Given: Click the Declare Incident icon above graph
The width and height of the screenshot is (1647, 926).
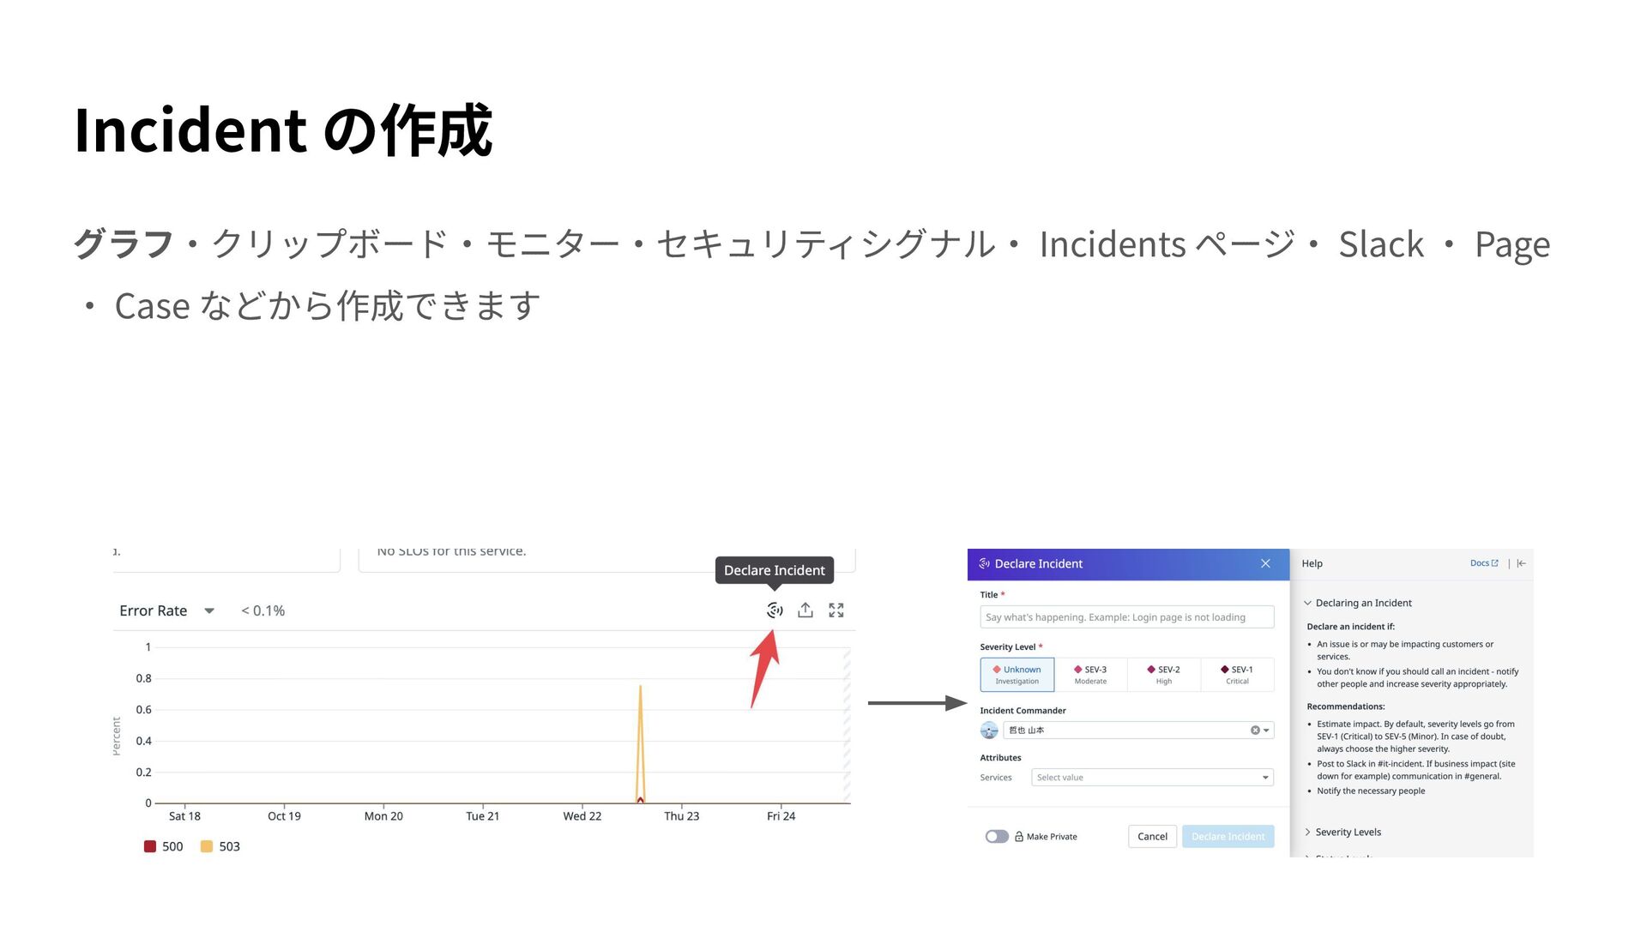Looking at the screenshot, I should tap(775, 610).
